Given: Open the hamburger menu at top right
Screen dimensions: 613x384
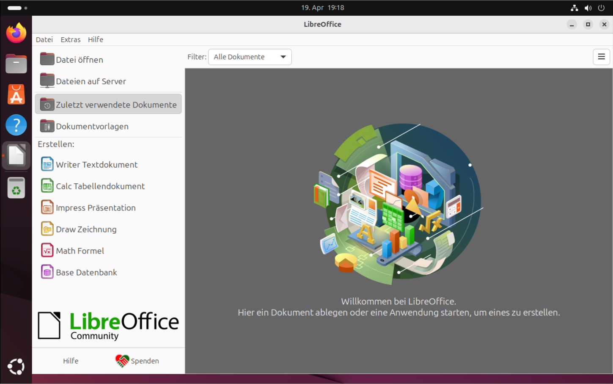Looking at the screenshot, I should 601,57.
